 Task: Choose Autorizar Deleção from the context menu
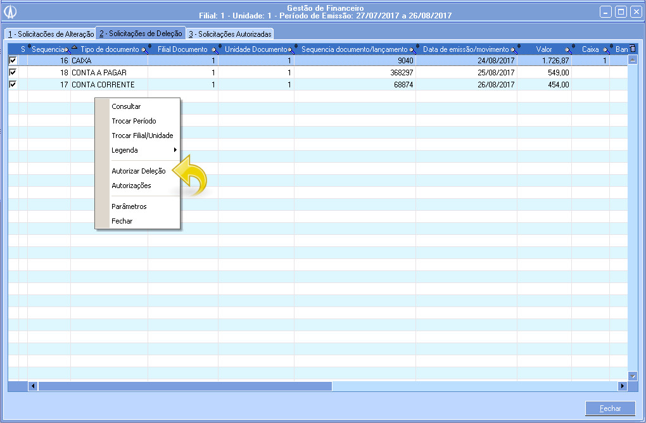click(137, 171)
